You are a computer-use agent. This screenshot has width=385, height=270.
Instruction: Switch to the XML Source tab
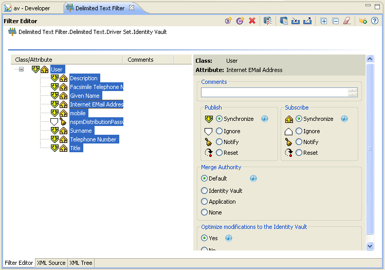pos(51,263)
